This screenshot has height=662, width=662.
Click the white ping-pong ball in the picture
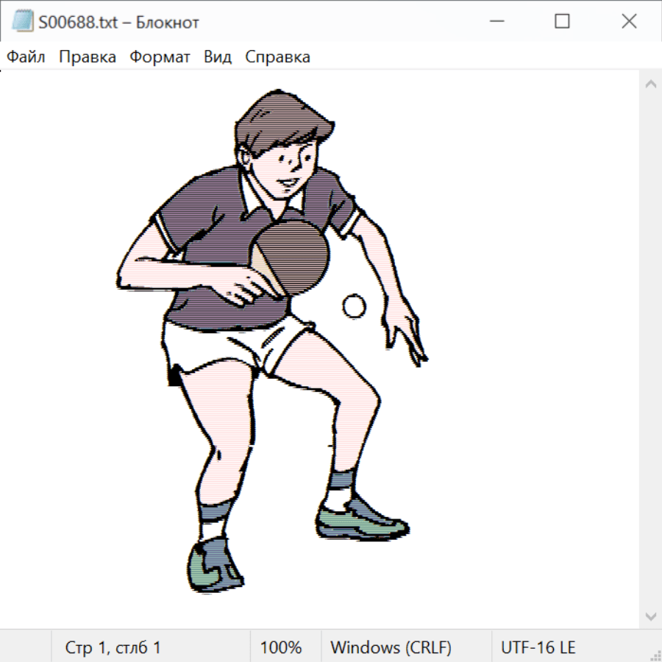pyautogui.click(x=354, y=306)
